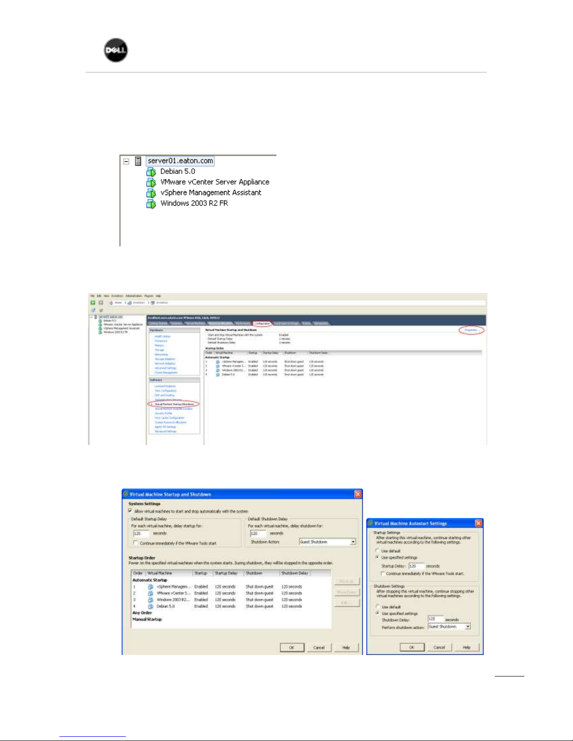
Task: Click the Windows 2003 R2 FR VM icon
Action: (151, 203)
